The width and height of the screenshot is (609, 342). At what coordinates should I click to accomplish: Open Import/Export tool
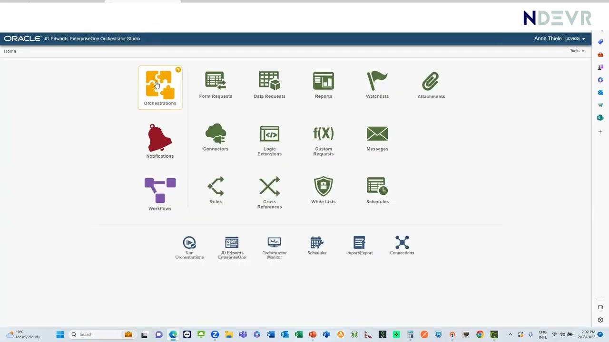(359, 246)
